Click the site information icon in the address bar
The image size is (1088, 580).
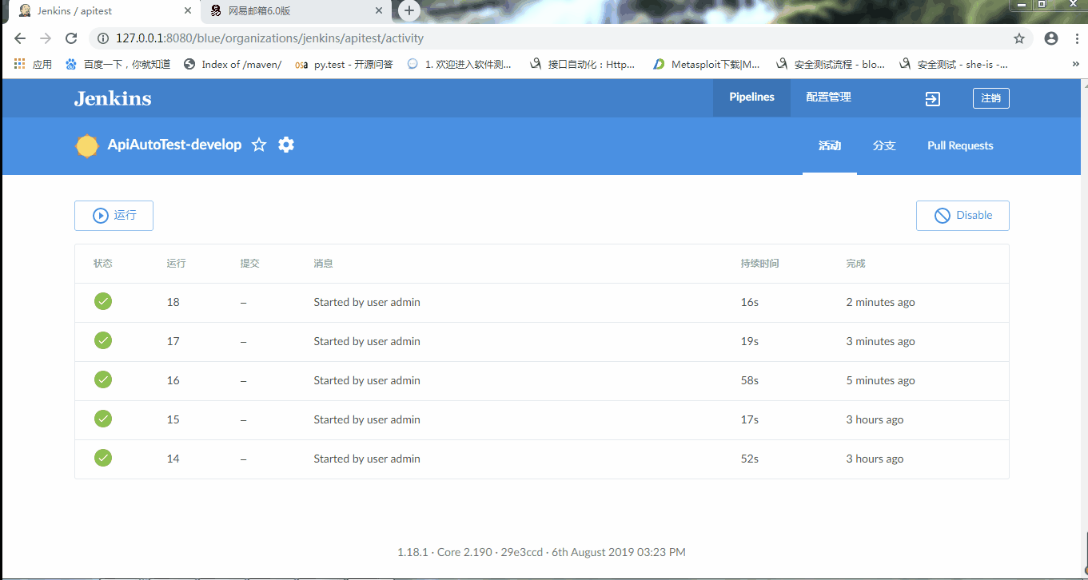pyautogui.click(x=102, y=38)
